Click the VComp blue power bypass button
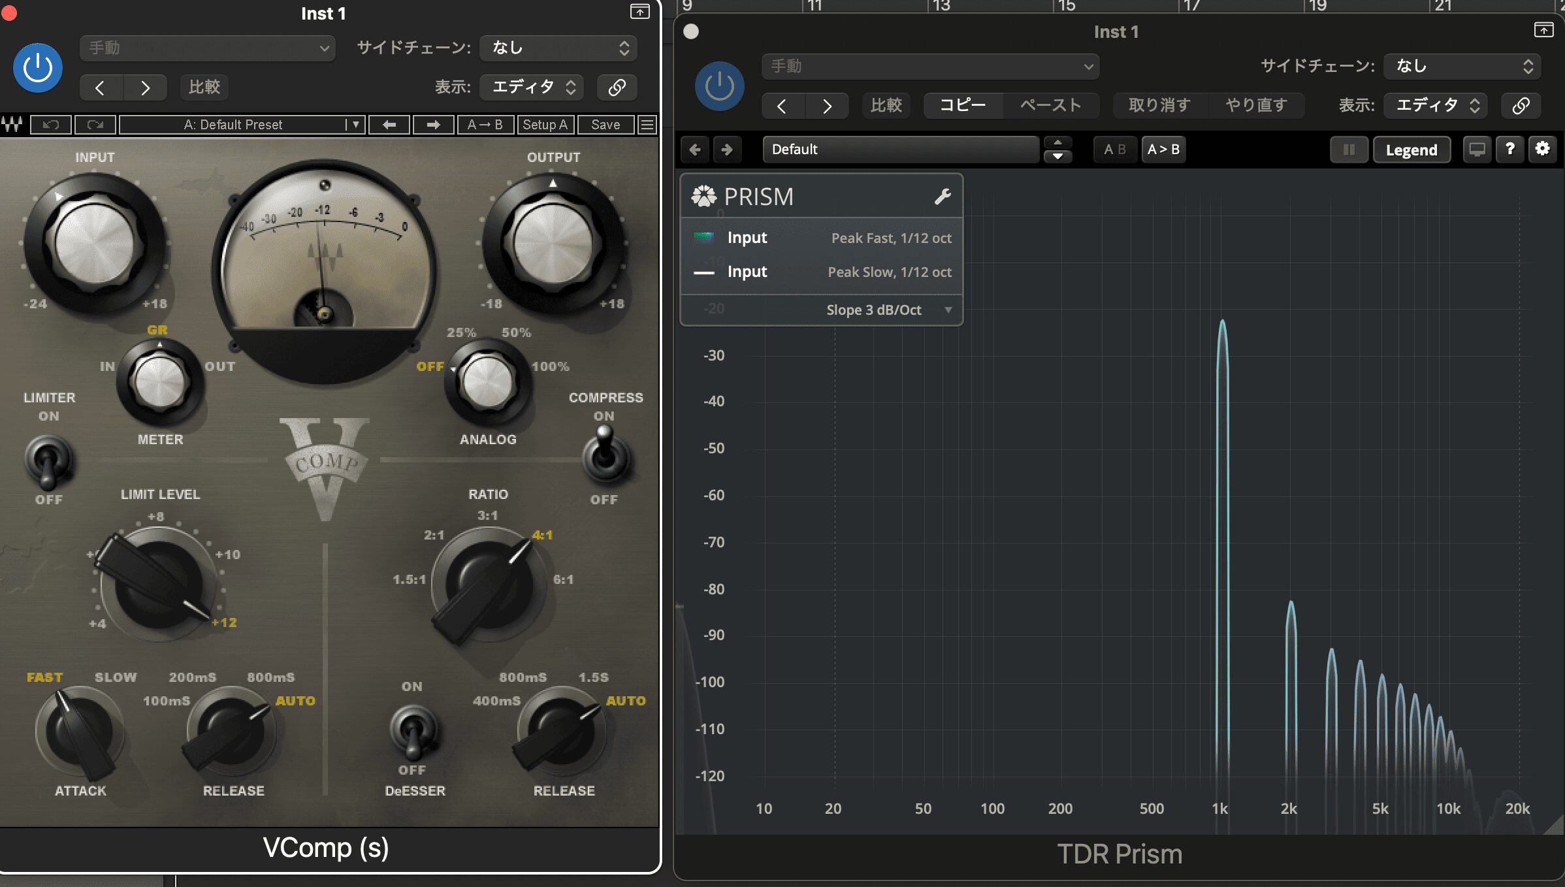The image size is (1565, 887). coord(38,68)
